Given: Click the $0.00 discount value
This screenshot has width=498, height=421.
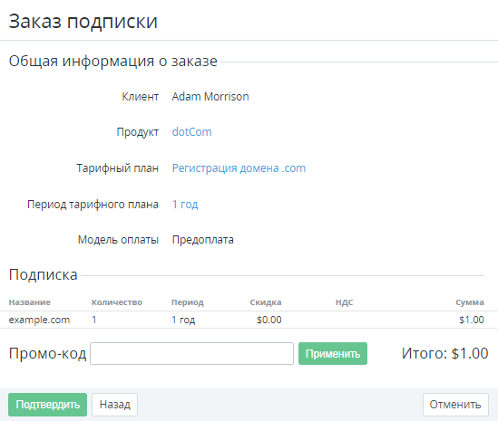Looking at the screenshot, I should [269, 320].
